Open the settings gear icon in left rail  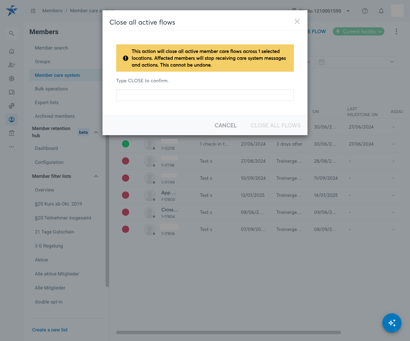pos(12,79)
